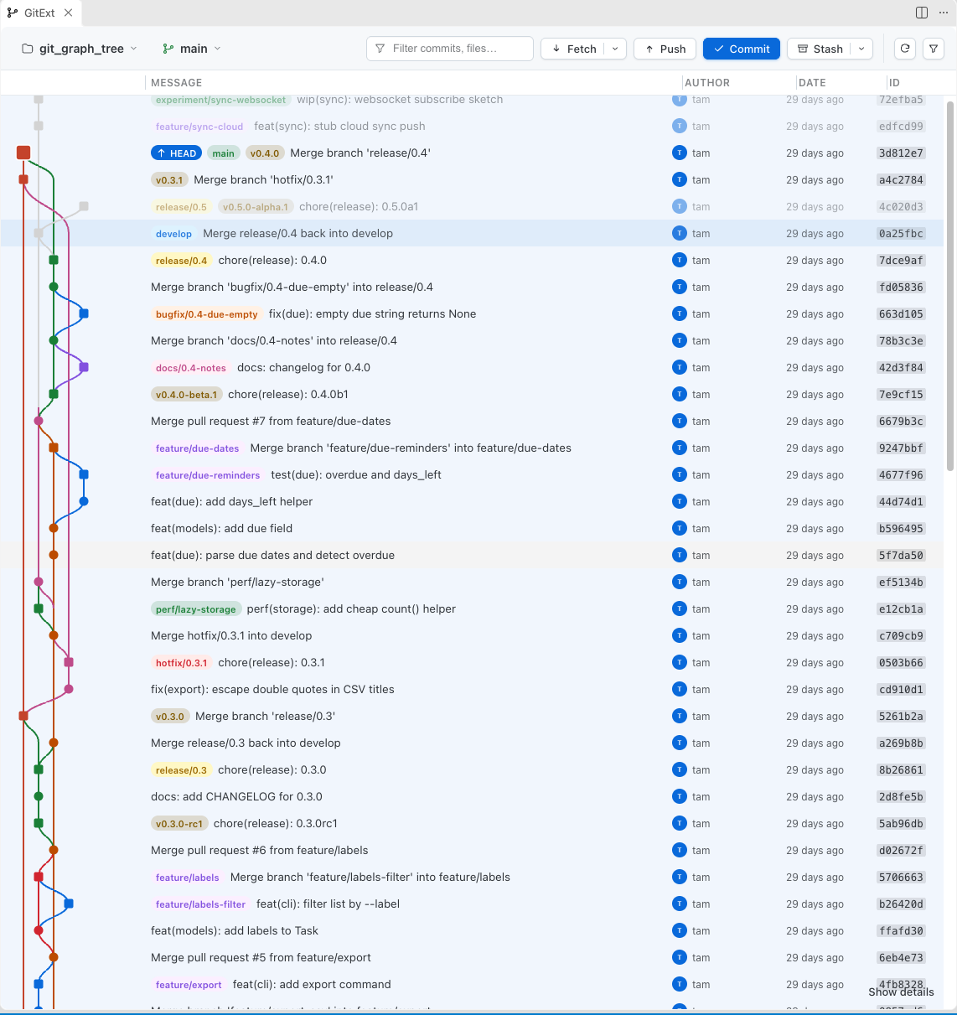Click the red HEAD graph node square
Image resolution: width=957 pixels, height=1015 pixels.
click(x=23, y=153)
